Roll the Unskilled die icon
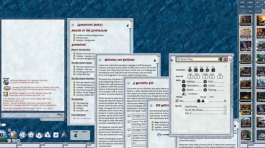Viewport: 265px width, 148px height. (x=184, y=94)
